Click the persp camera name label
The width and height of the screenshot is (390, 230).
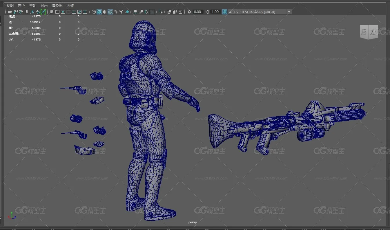pos(193,222)
